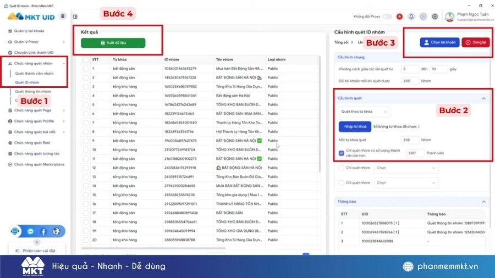Check second Chỉ quét nhóm checkbox
The height and width of the screenshot is (278, 495).
(x=341, y=183)
